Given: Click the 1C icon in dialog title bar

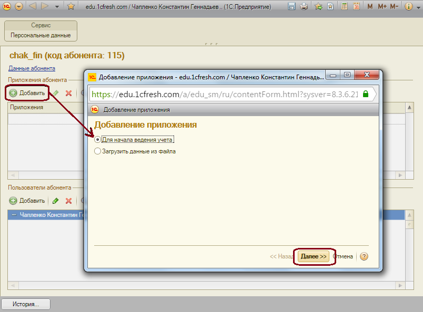Looking at the screenshot, I should pyautogui.click(x=92, y=77).
